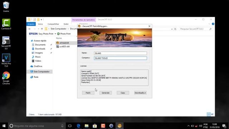Refresh the Explorer address bar
Screen dimensions: 229x129
click(x=175, y=29)
